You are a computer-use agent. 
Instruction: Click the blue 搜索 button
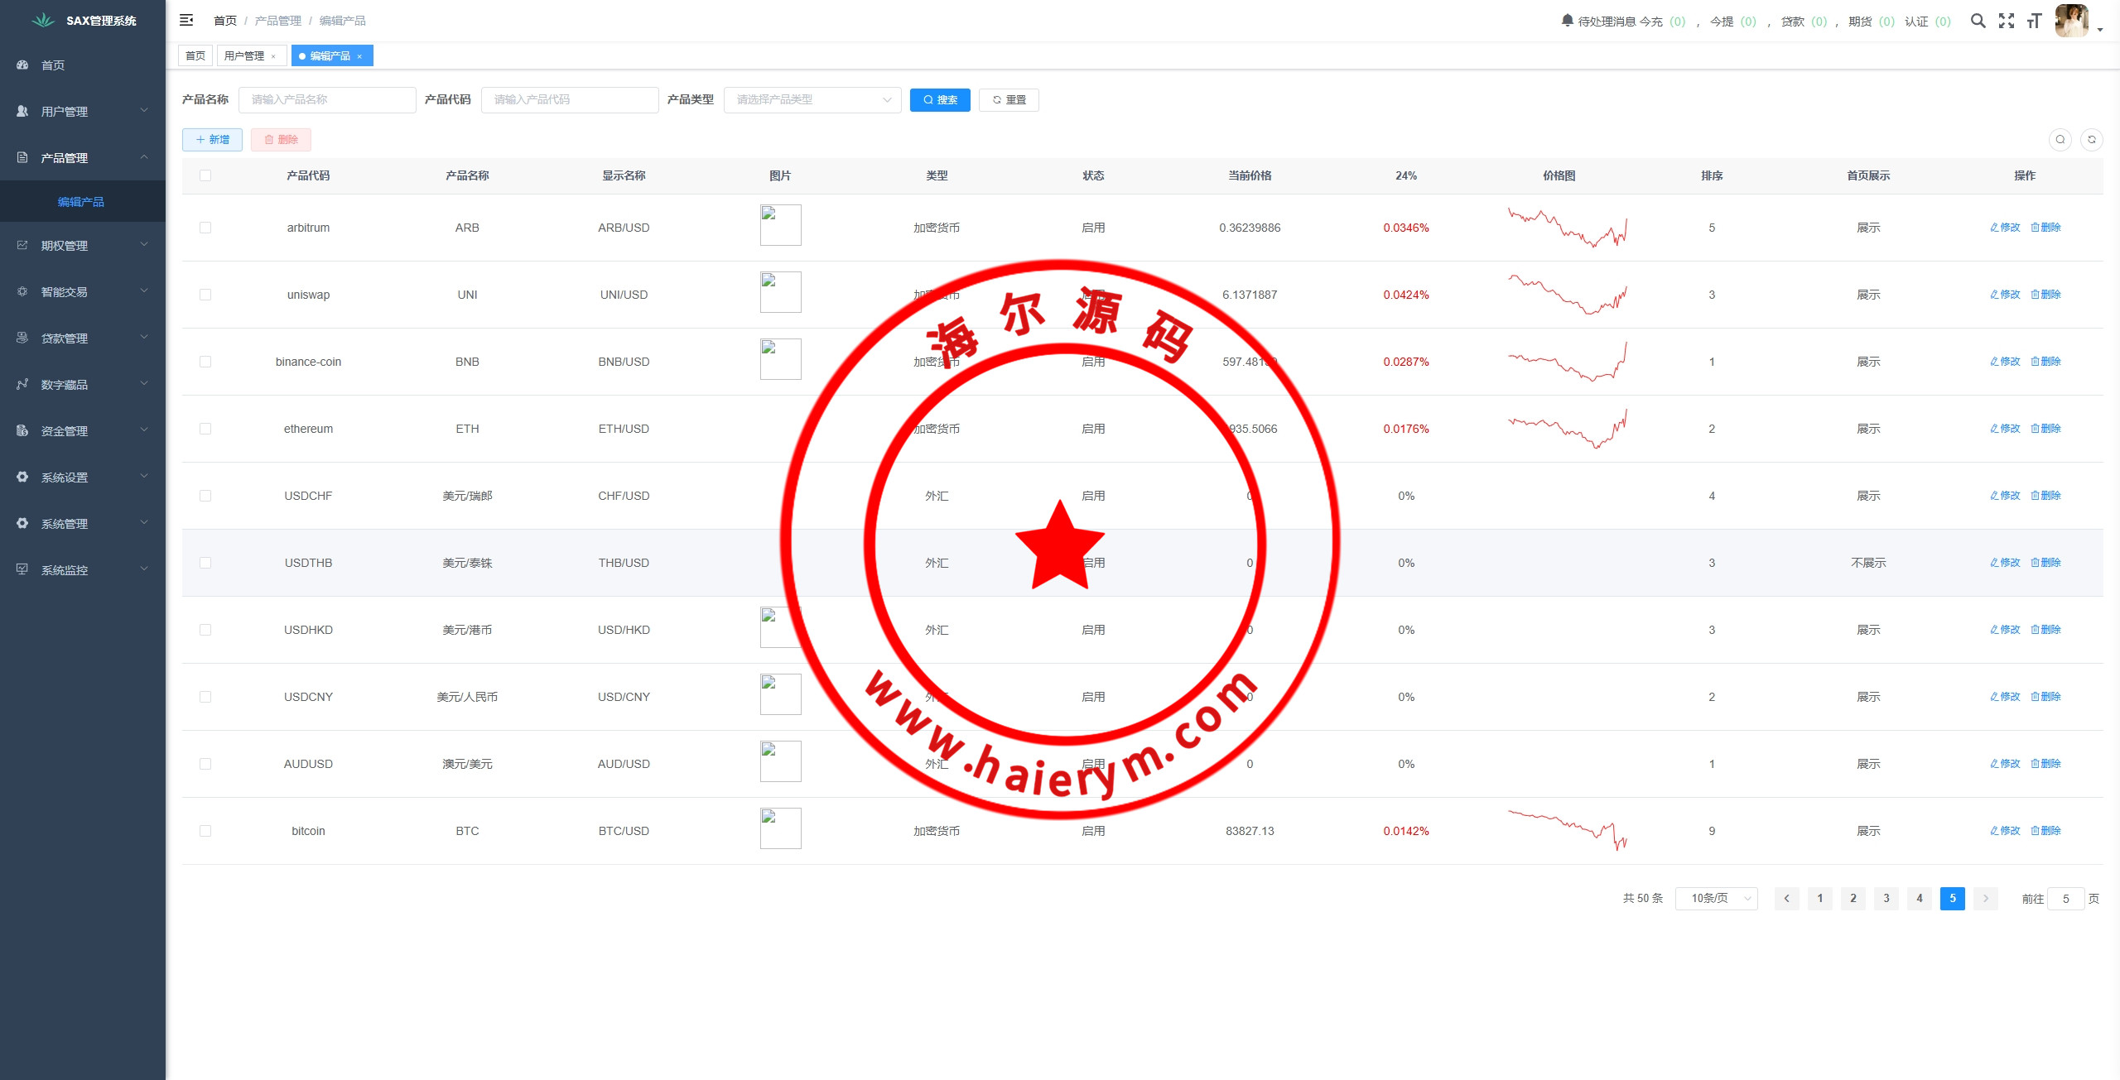(x=939, y=99)
